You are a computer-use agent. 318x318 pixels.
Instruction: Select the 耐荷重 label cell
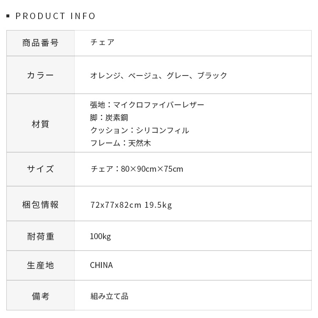point(40,236)
